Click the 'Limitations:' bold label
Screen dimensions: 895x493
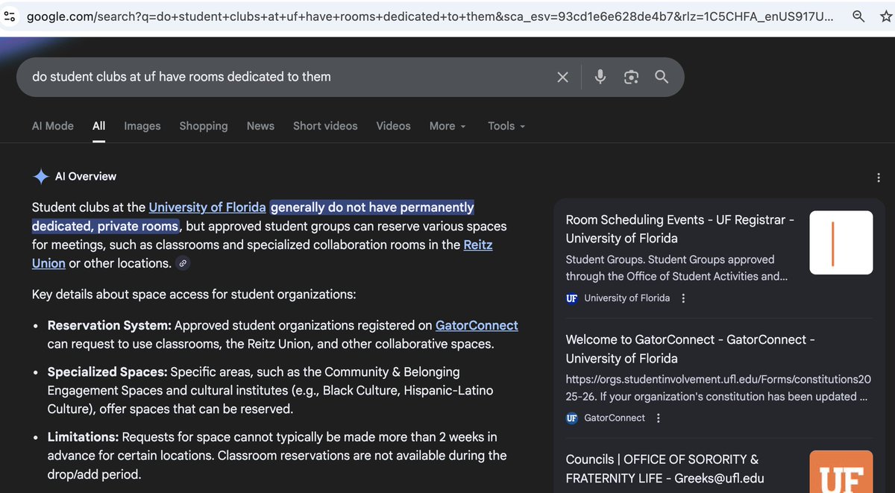pyautogui.click(x=83, y=437)
